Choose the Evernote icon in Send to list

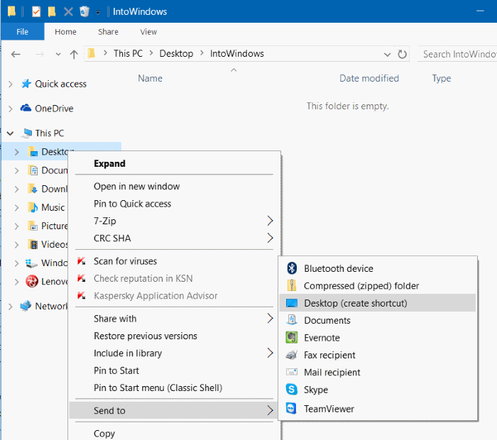click(291, 338)
